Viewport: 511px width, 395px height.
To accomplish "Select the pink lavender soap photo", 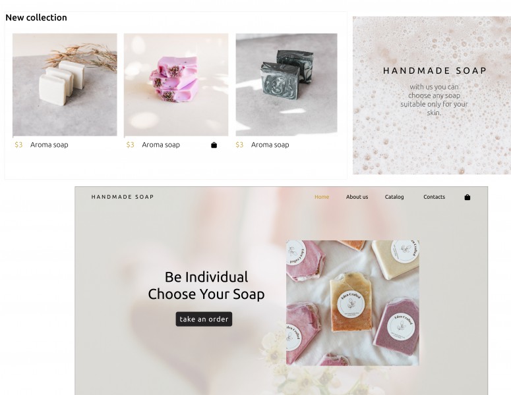I will (176, 85).
